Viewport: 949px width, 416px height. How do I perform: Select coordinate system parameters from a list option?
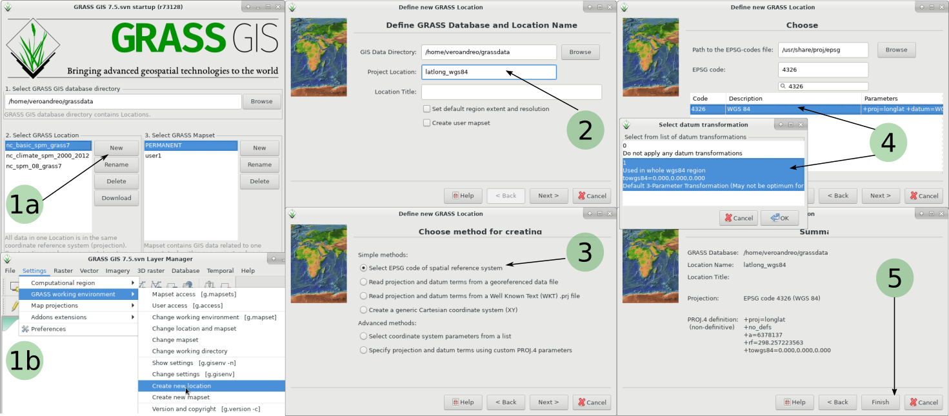pyautogui.click(x=364, y=336)
